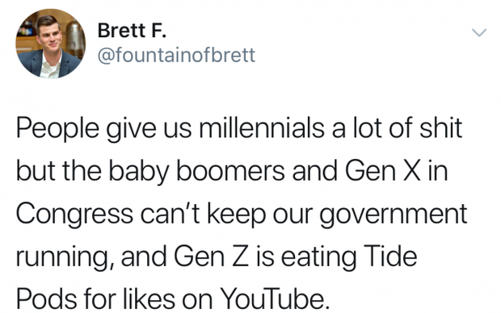Viewport: 501px width, 313px height.
Task: Click the word "Congress" in the tweet
Action: coord(74,215)
